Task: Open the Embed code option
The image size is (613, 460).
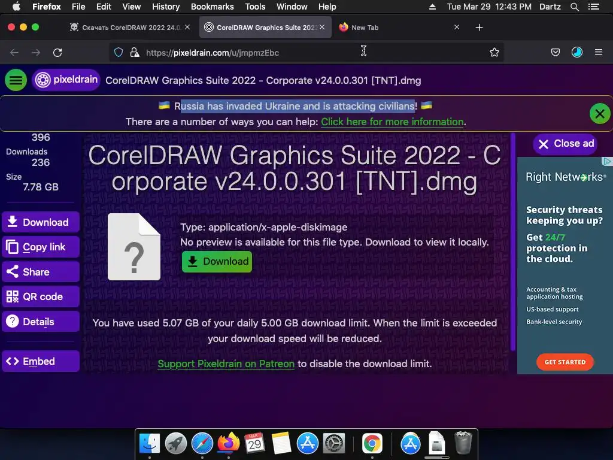Action: click(x=41, y=361)
